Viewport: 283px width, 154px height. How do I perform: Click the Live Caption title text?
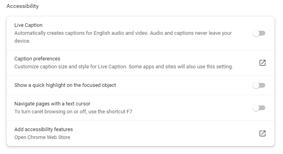[x=28, y=25]
